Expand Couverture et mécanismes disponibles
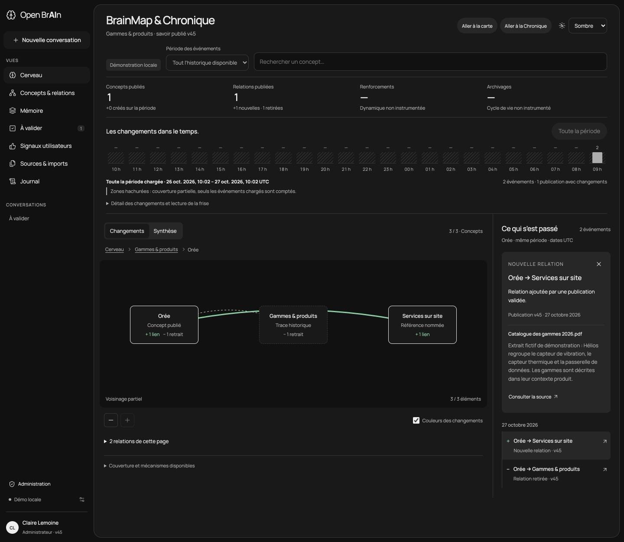 (149, 466)
